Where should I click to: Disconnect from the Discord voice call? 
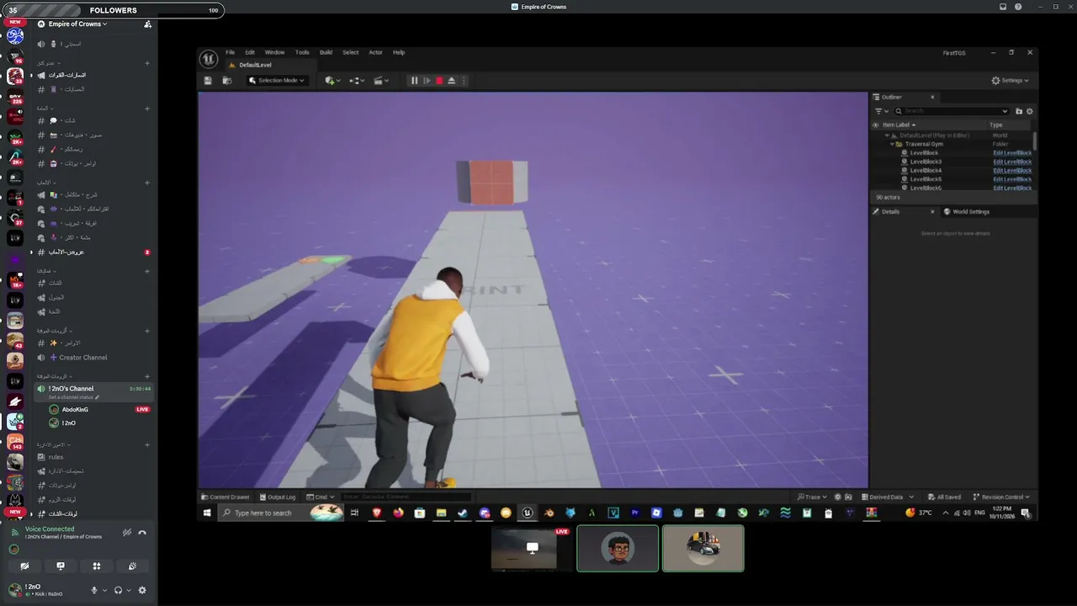[x=142, y=533]
